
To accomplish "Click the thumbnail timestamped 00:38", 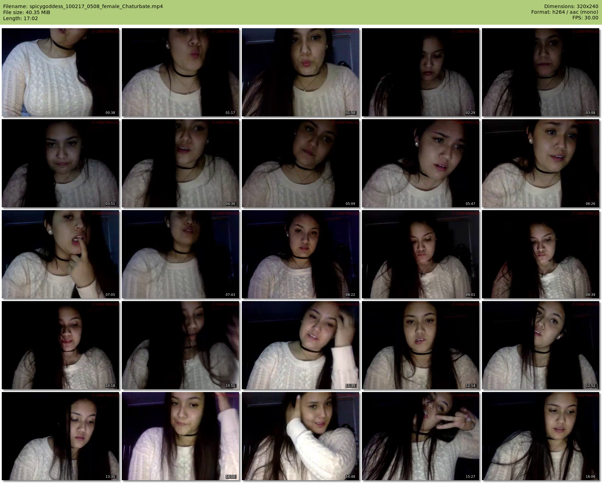I will pos(61,72).
